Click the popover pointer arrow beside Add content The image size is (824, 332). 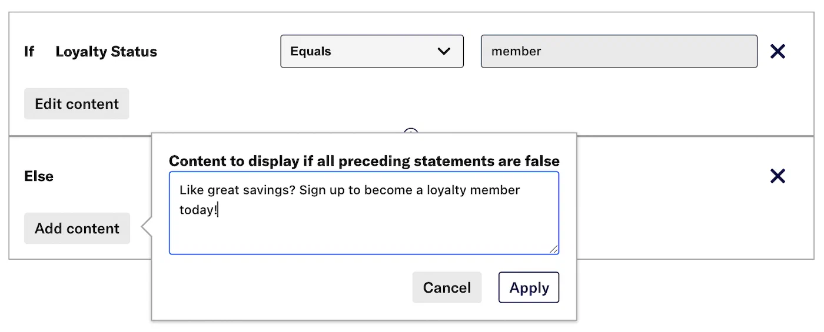click(147, 228)
